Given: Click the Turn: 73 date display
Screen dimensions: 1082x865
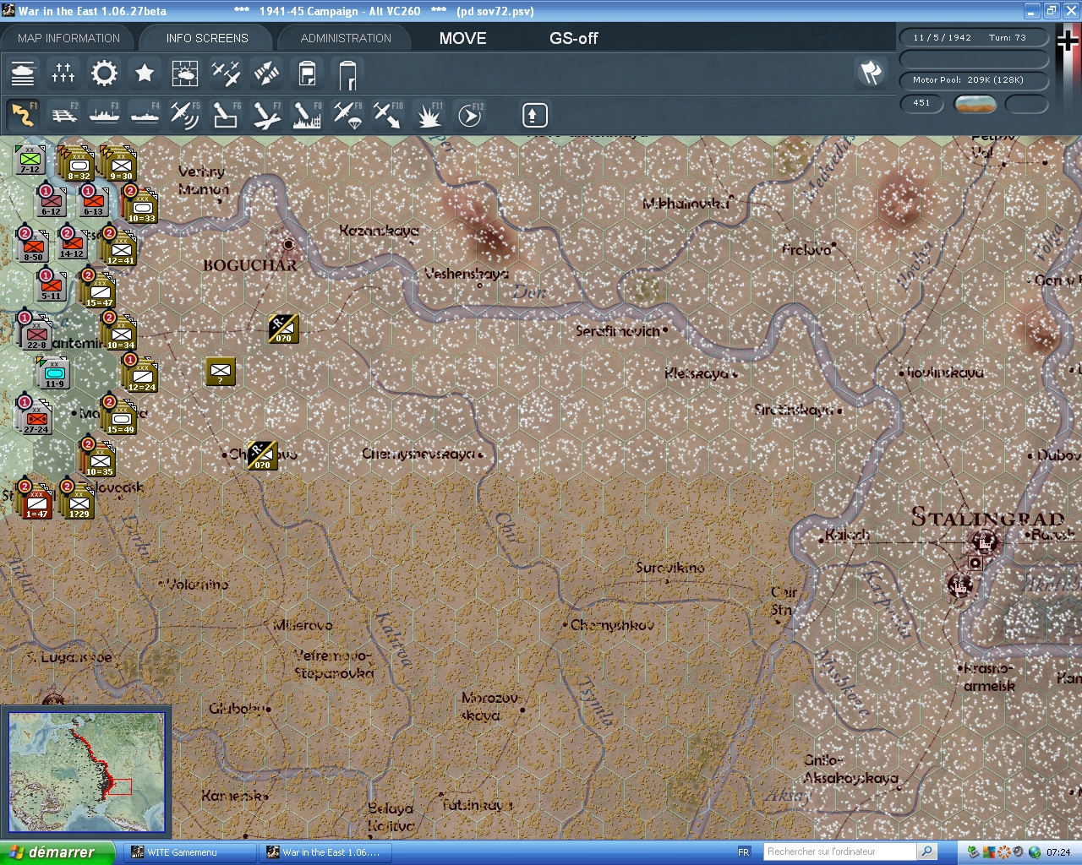Looking at the screenshot, I should point(974,37).
